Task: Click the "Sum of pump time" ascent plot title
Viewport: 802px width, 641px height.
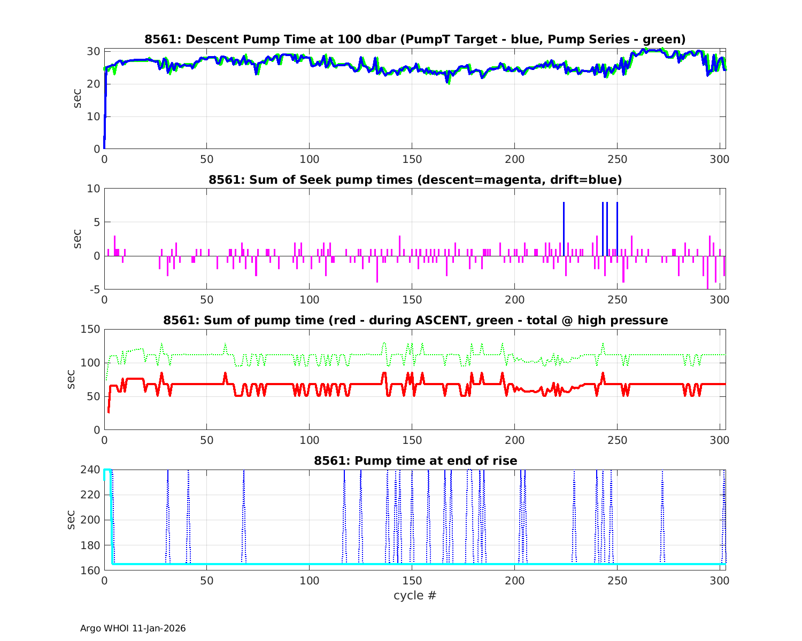Action: [415, 320]
